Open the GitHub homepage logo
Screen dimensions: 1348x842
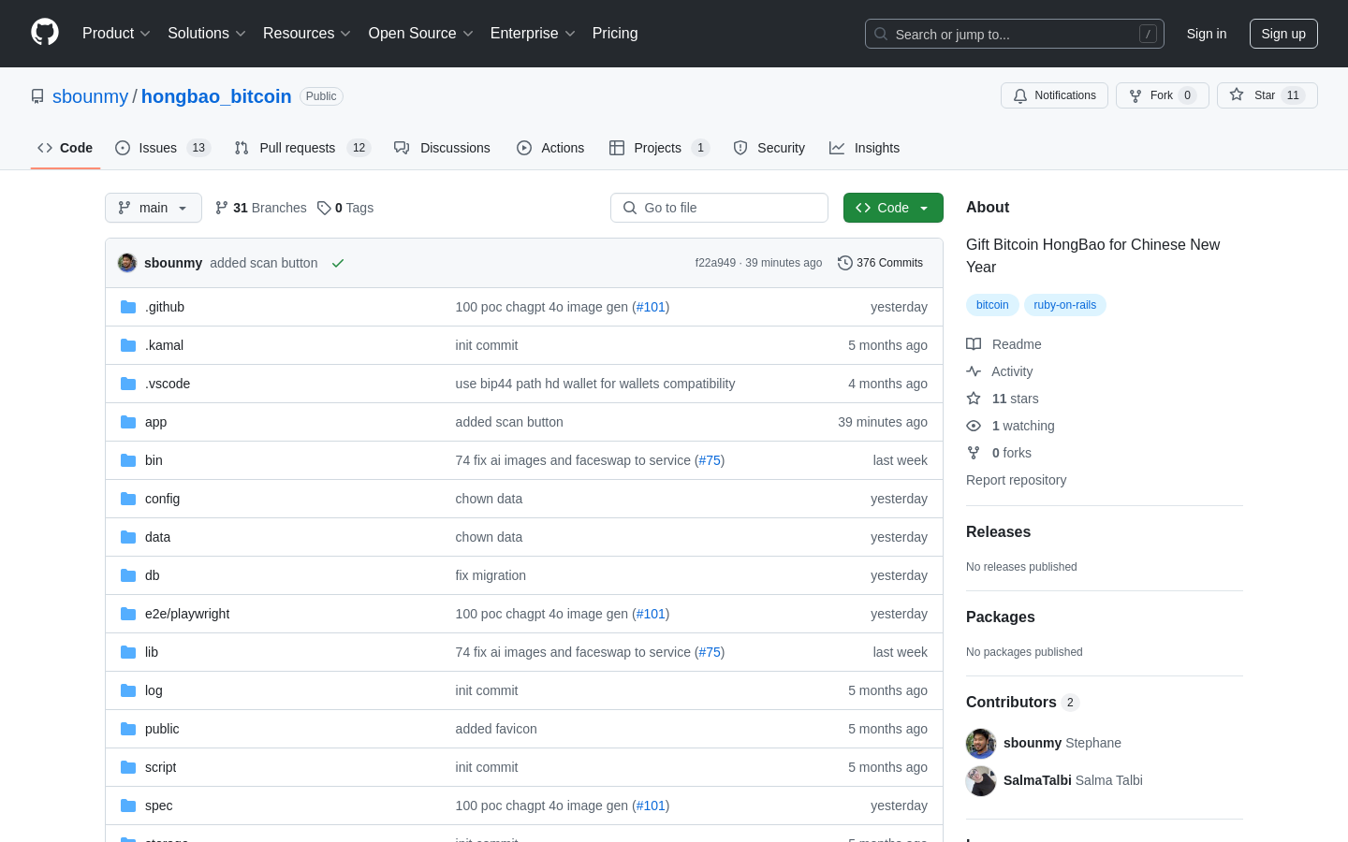pos(45,33)
